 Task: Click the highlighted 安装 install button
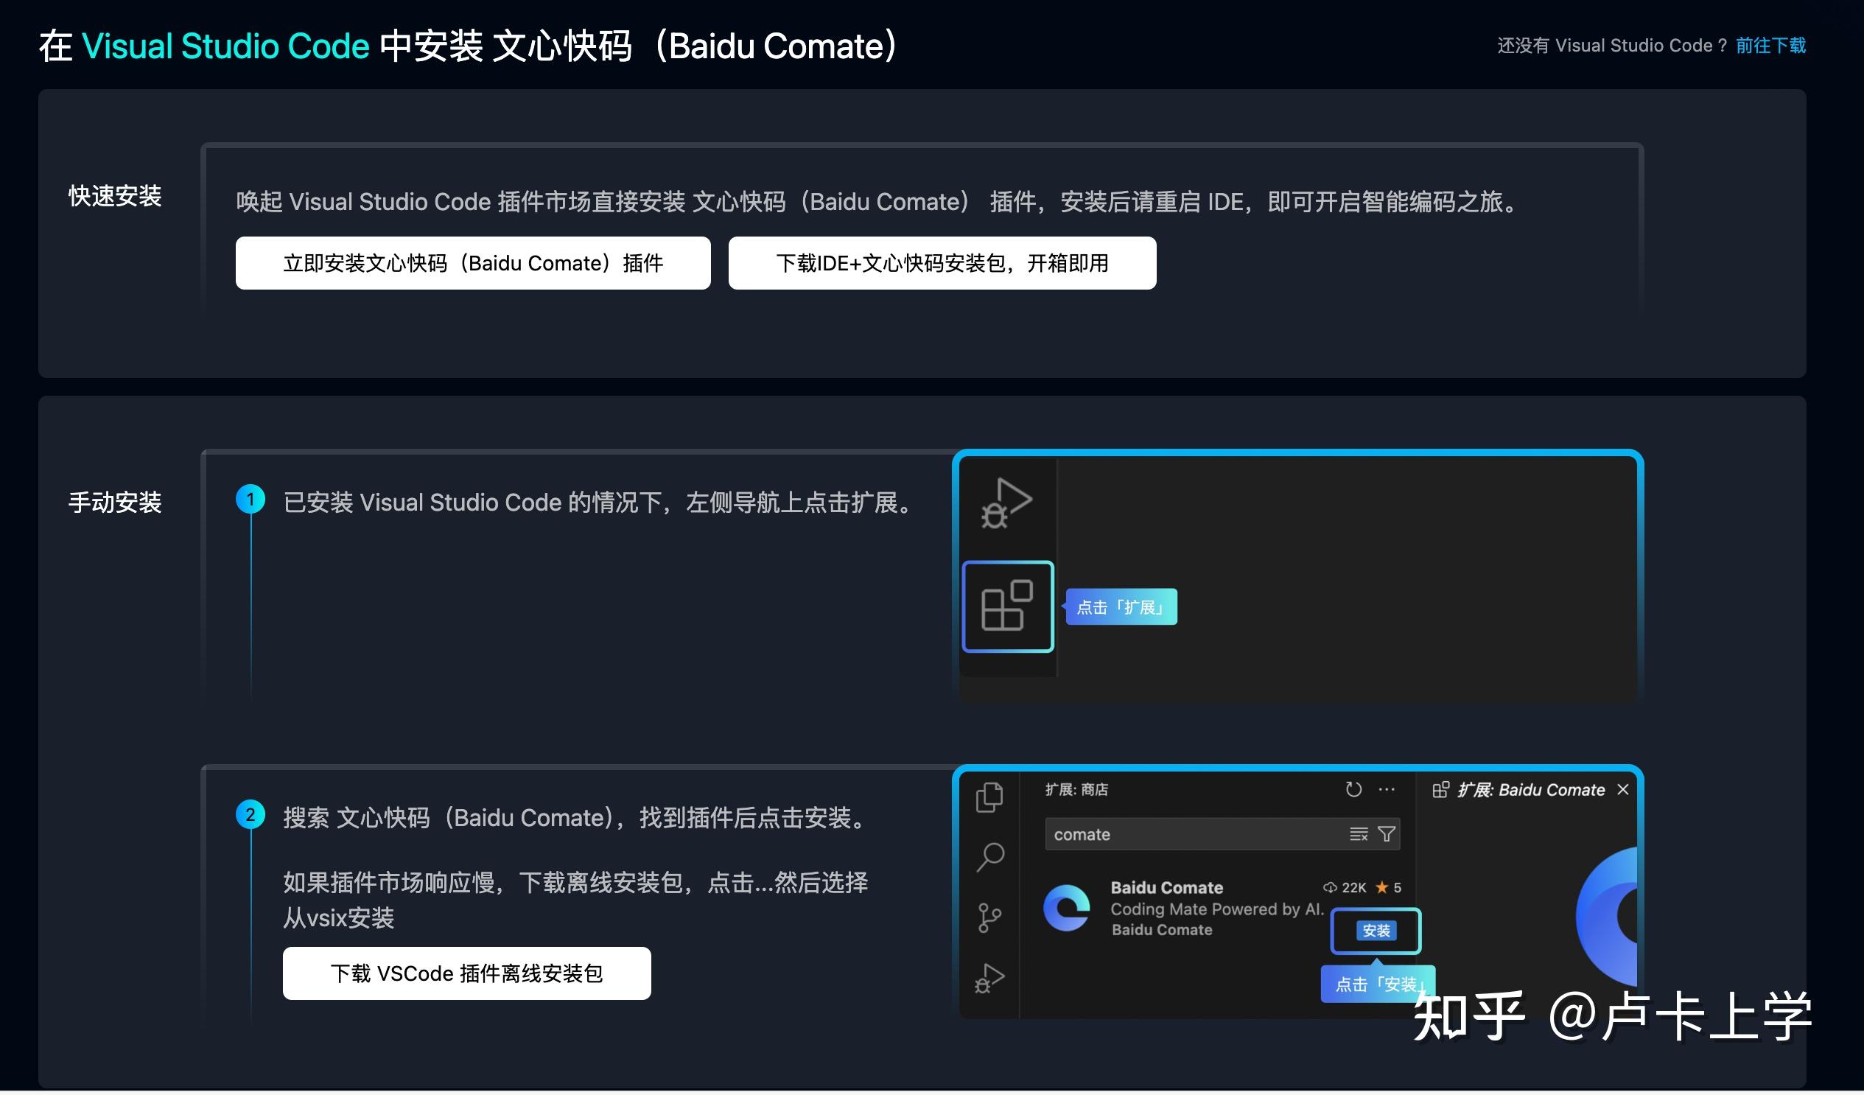[x=1375, y=931]
